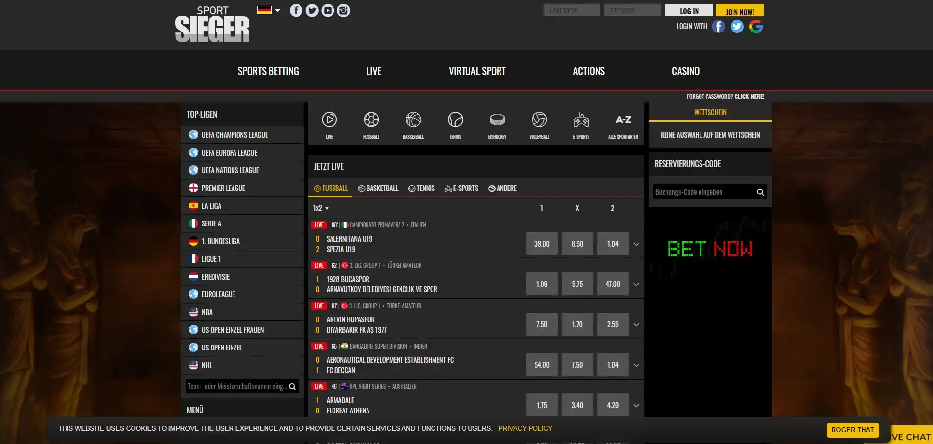Open the Live sports play icon
This screenshot has height=444, width=933.
pos(329,120)
